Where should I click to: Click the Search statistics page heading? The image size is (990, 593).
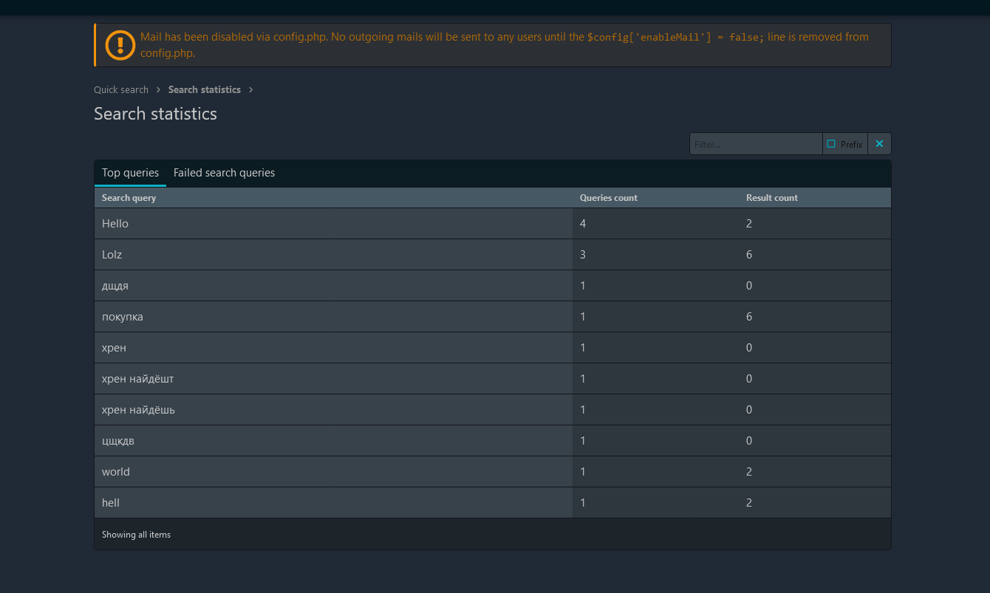[155, 114]
